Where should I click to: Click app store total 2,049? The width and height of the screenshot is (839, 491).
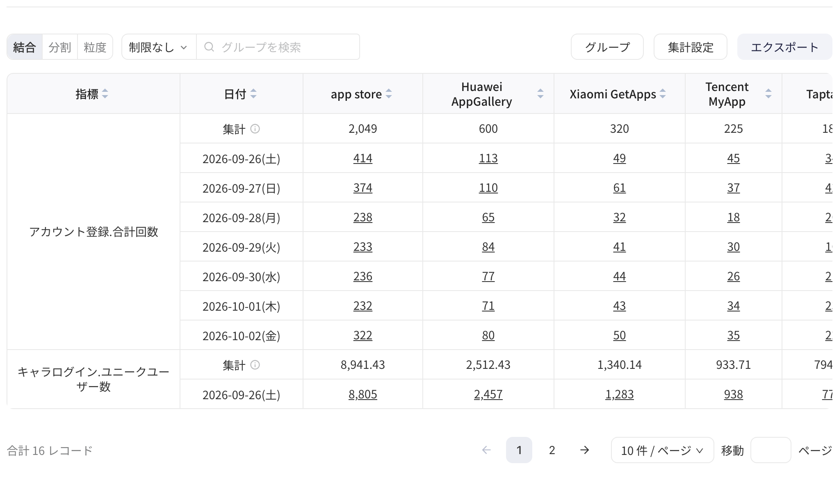point(363,129)
